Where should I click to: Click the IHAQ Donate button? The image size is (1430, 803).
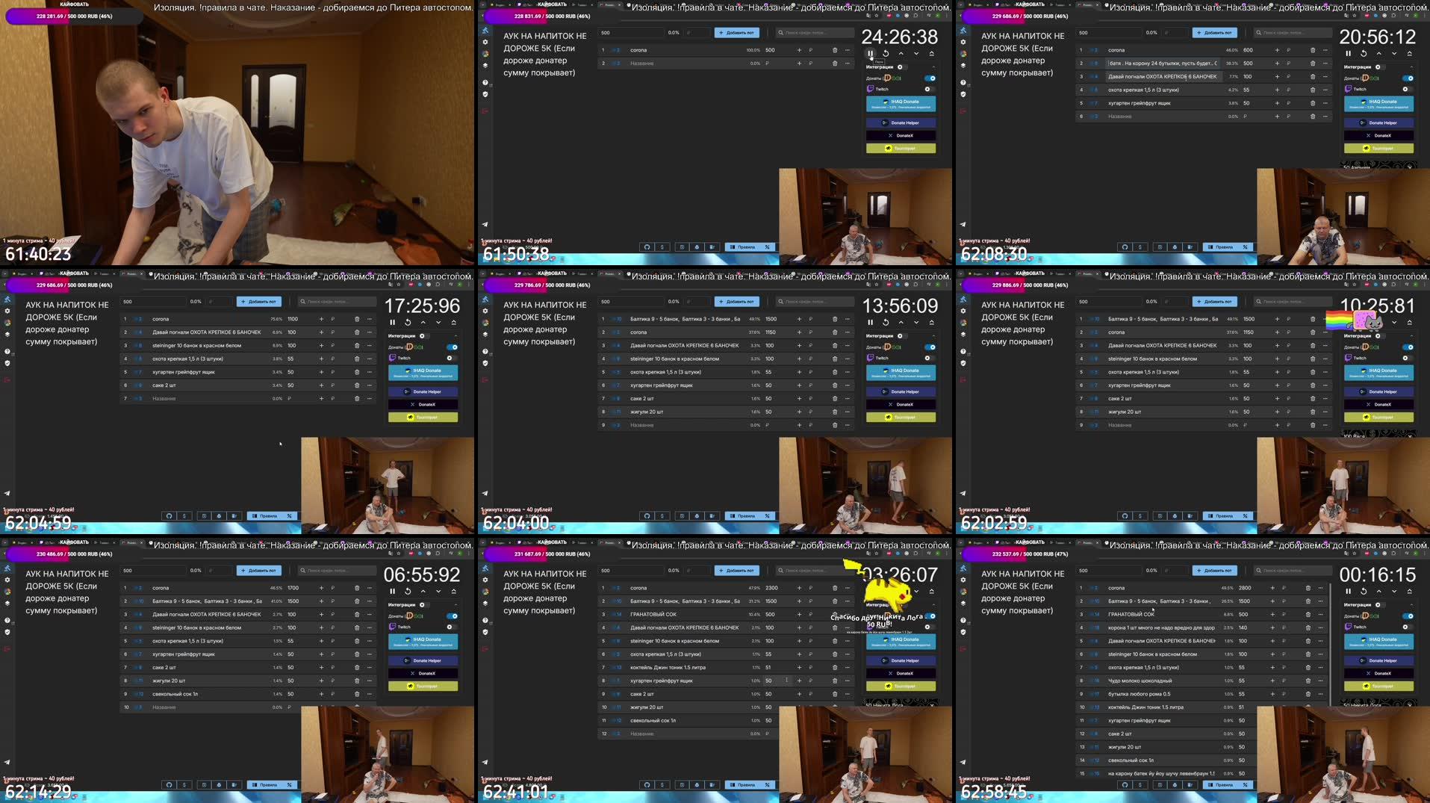[902, 102]
